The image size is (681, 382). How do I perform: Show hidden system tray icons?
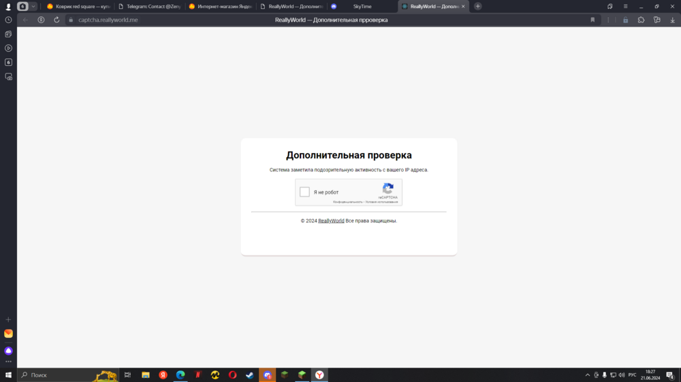pyautogui.click(x=588, y=375)
